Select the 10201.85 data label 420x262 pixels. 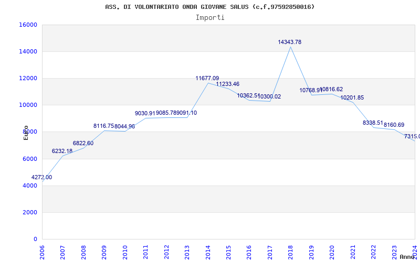352,97
